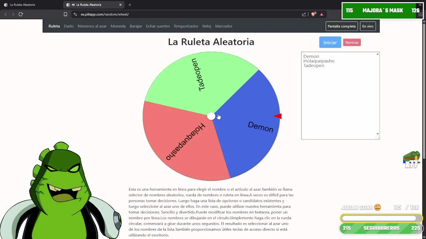Click the Demon line in the names list
This screenshot has height=239, width=426.
[311, 56]
